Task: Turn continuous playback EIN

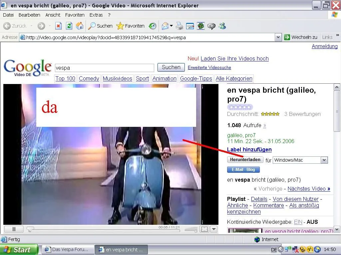Action: point(298,222)
